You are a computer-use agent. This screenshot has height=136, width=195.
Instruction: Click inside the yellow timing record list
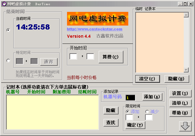click(52, 112)
